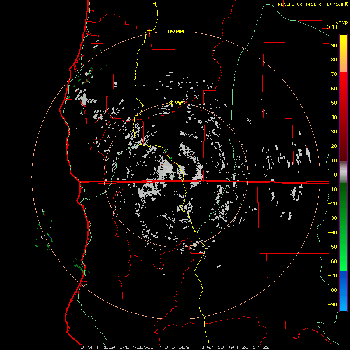Click the 40 value on the velocity scale

tap(334, 117)
